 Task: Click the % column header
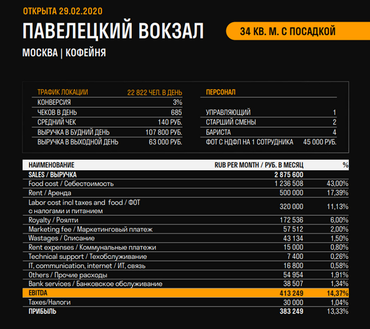346,165
